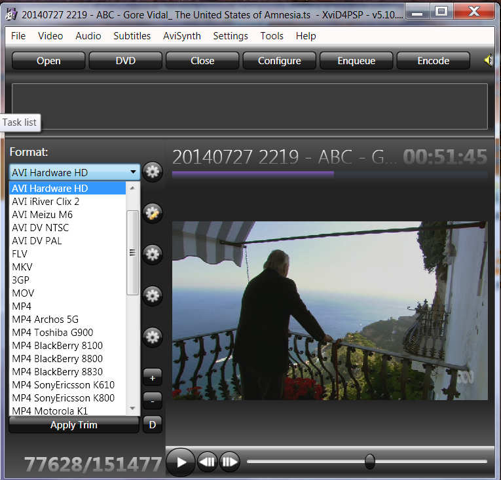
Task: Choose MP4 Toshiba G900 format
Action: coord(67,333)
